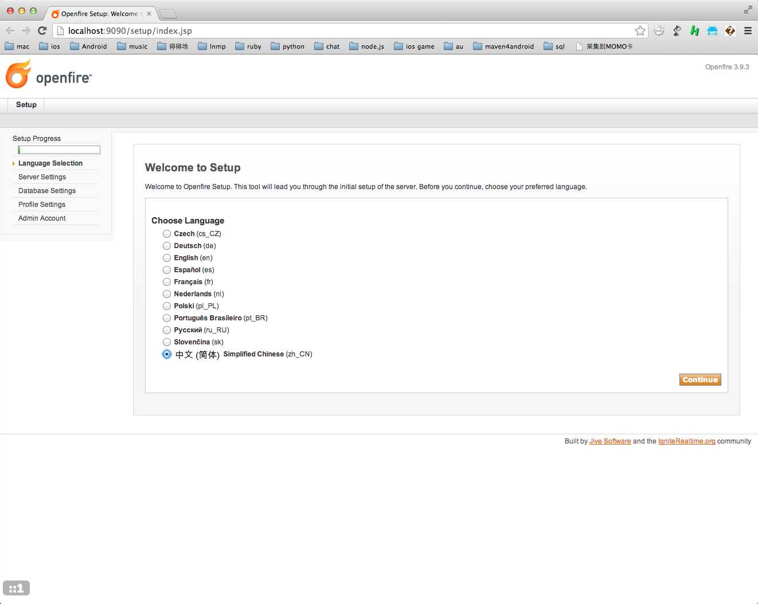The width and height of the screenshot is (758, 604).
Task: Bookmark this page with star icon
Action: click(640, 31)
